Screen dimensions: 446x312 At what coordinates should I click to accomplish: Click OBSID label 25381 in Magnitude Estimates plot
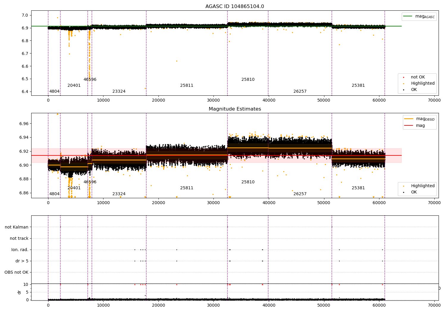click(x=358, y=188)
